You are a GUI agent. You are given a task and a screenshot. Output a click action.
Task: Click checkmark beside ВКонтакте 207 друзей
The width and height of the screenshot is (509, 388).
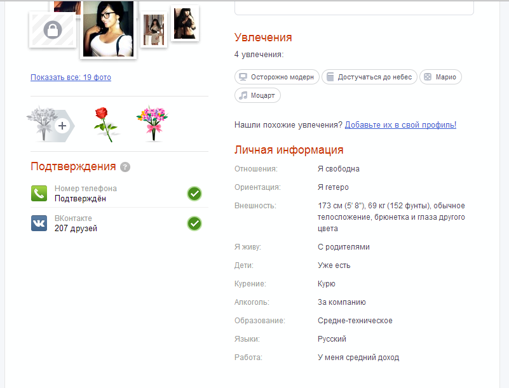(194, 224)
